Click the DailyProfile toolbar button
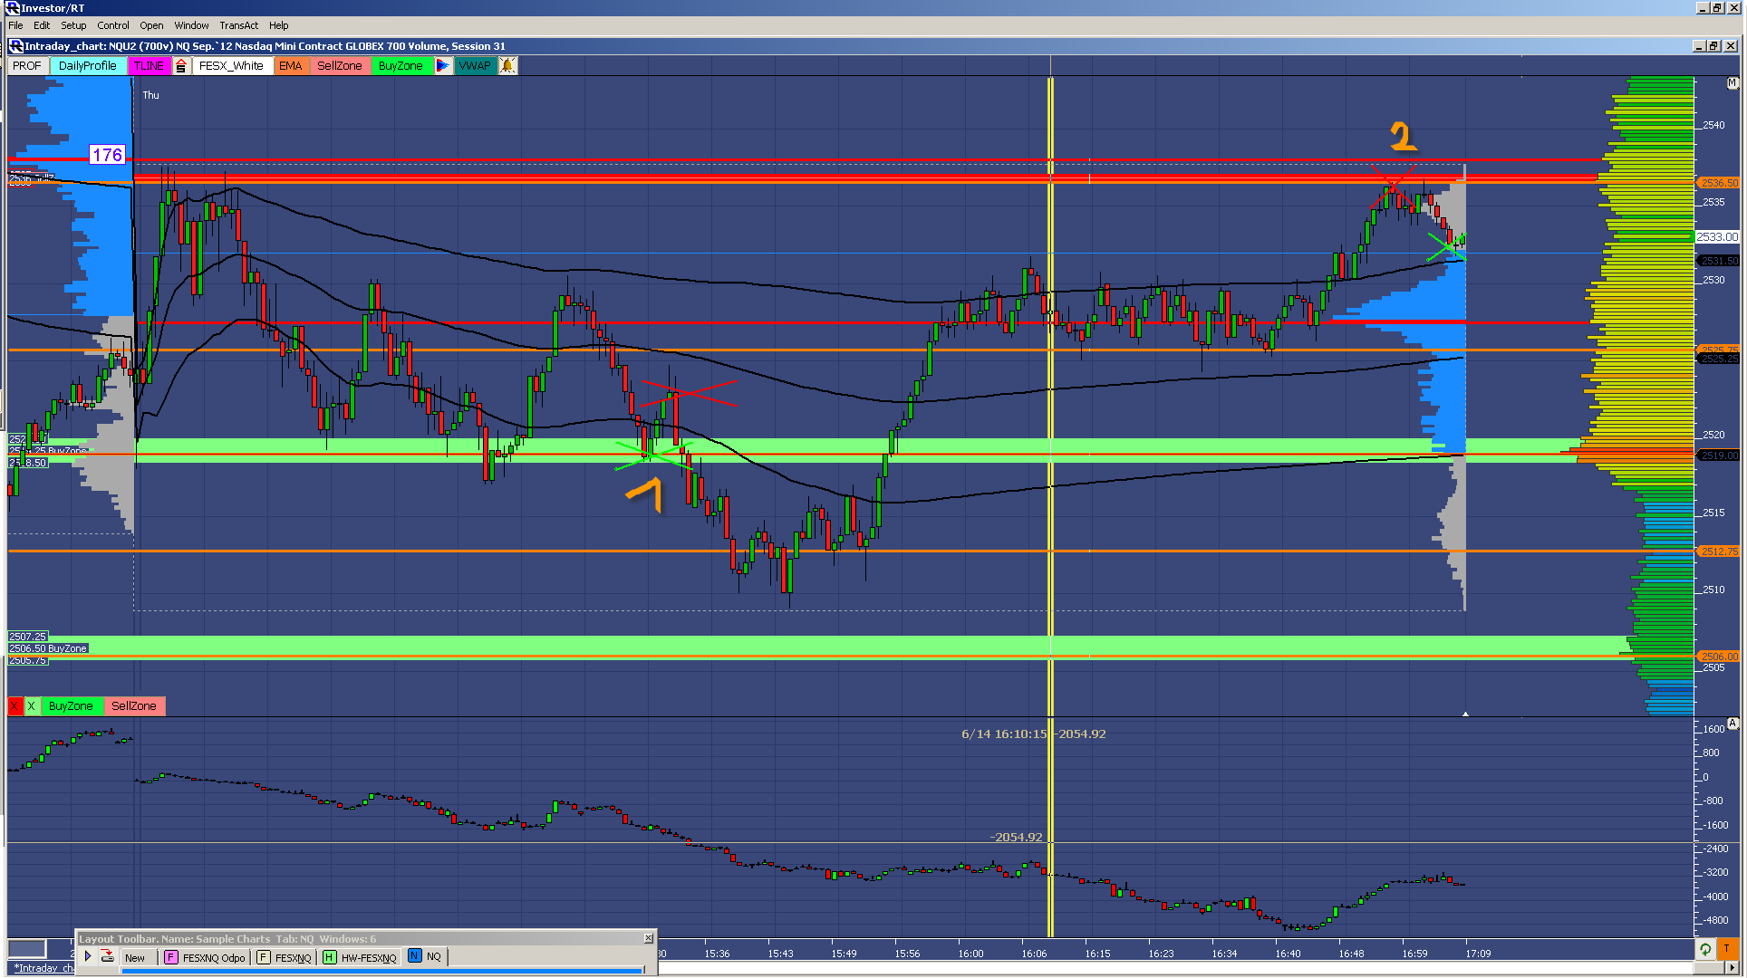Viewport: 1747px width, 978px height. pos(87,66)
